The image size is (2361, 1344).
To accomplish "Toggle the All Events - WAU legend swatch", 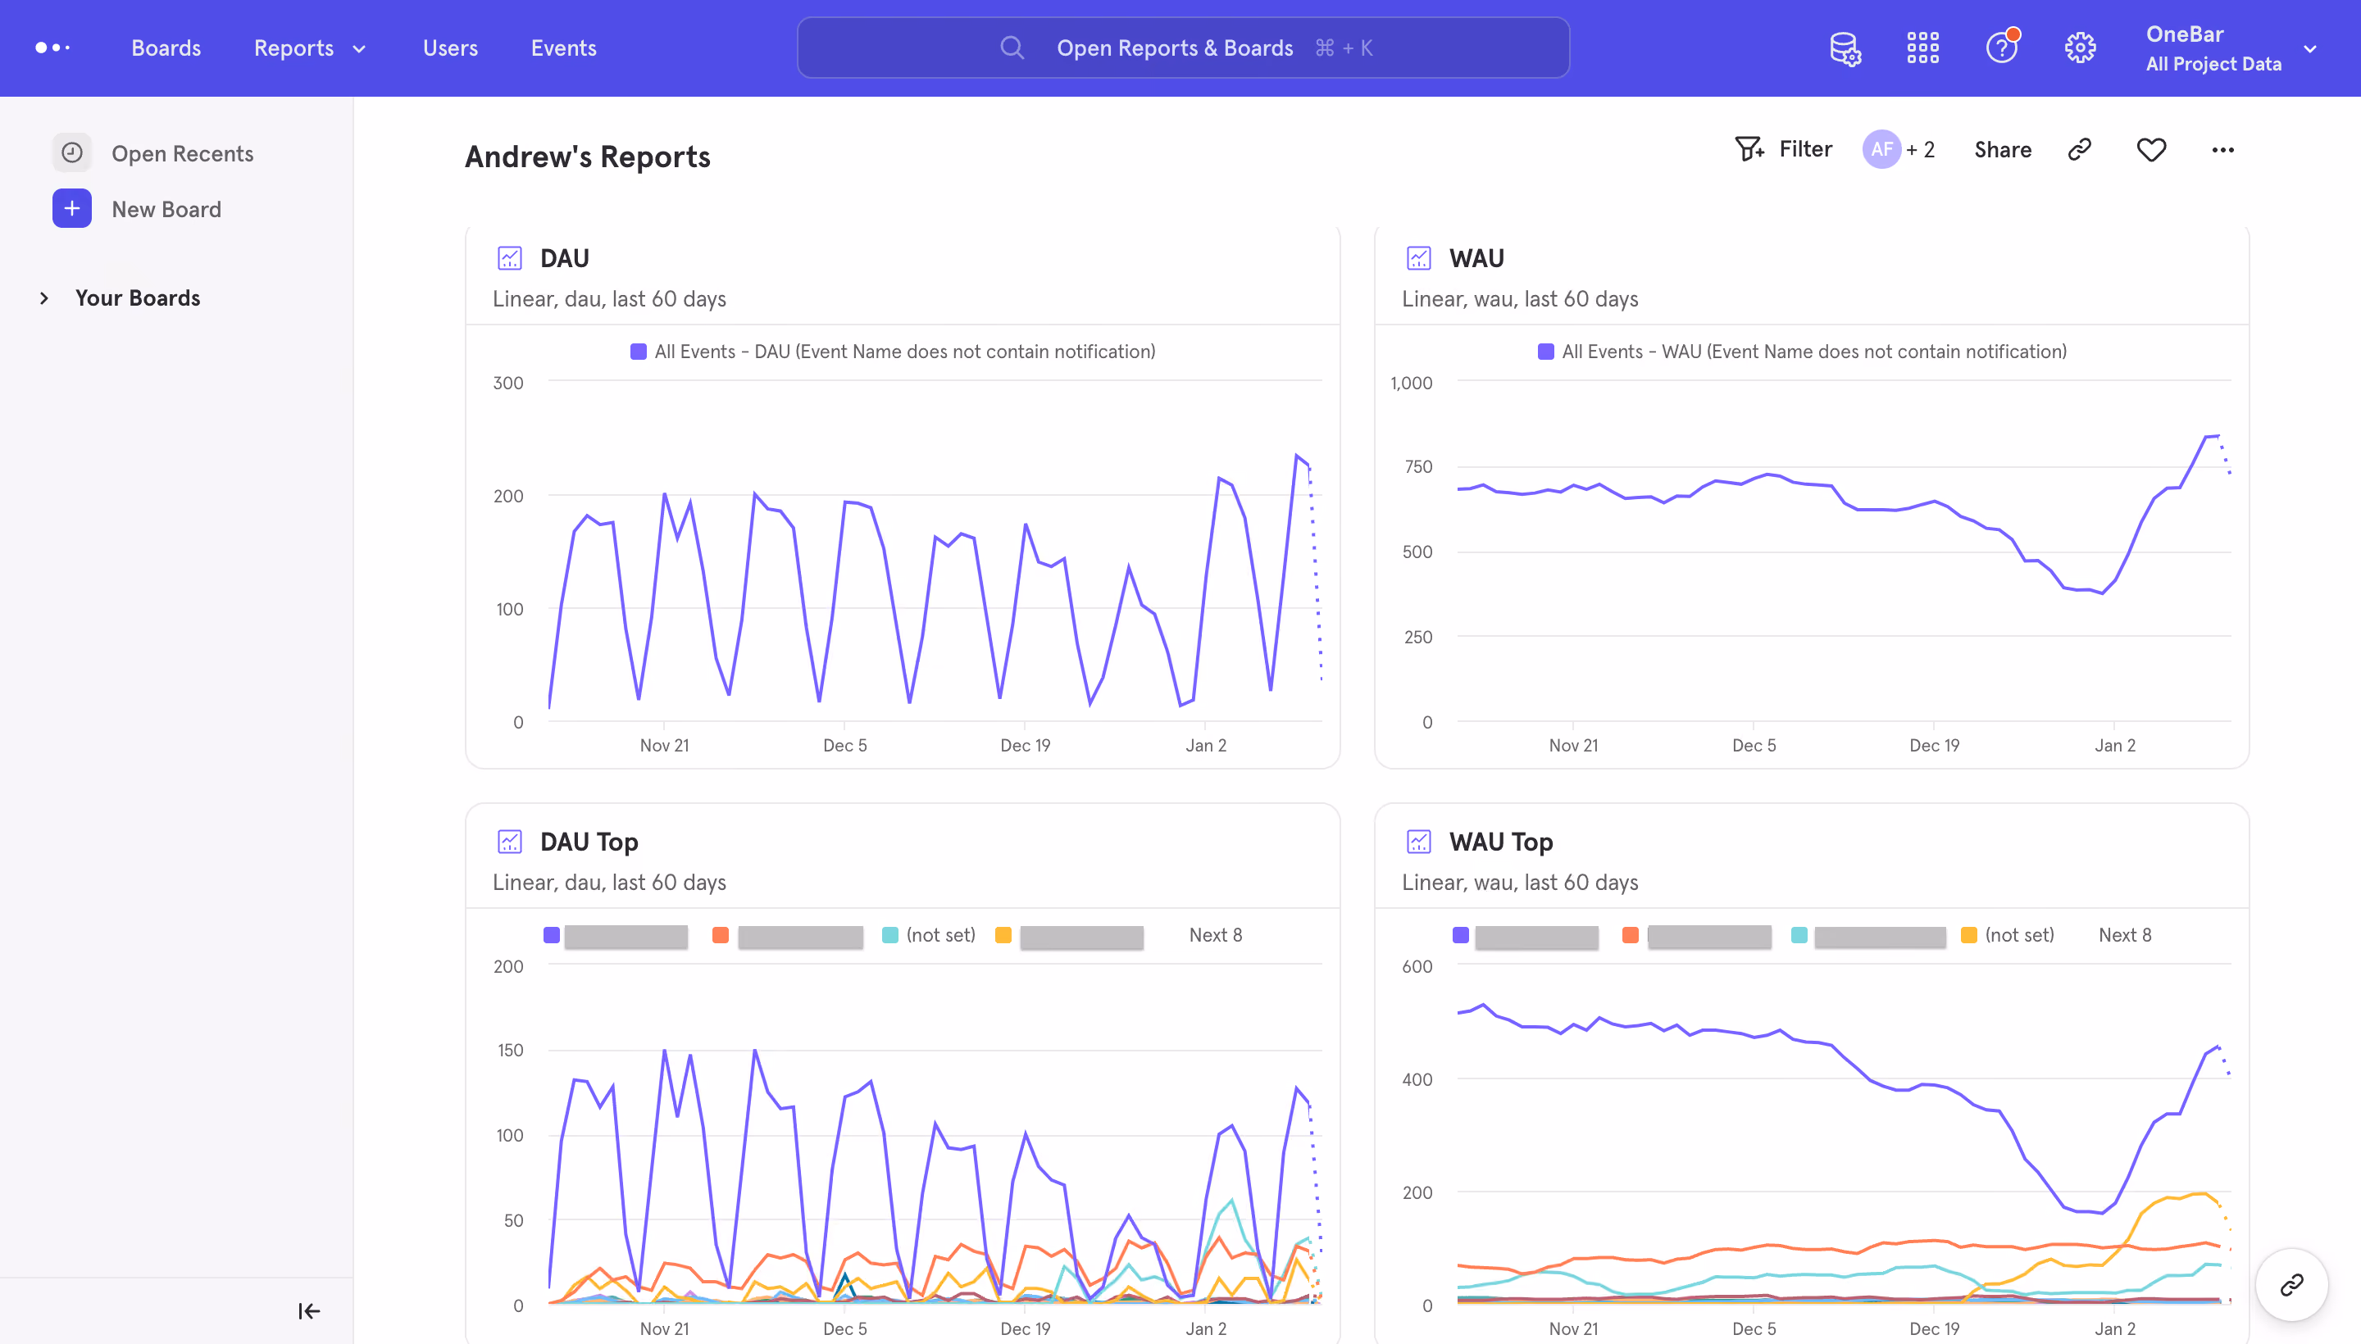I will (1545, 352).
